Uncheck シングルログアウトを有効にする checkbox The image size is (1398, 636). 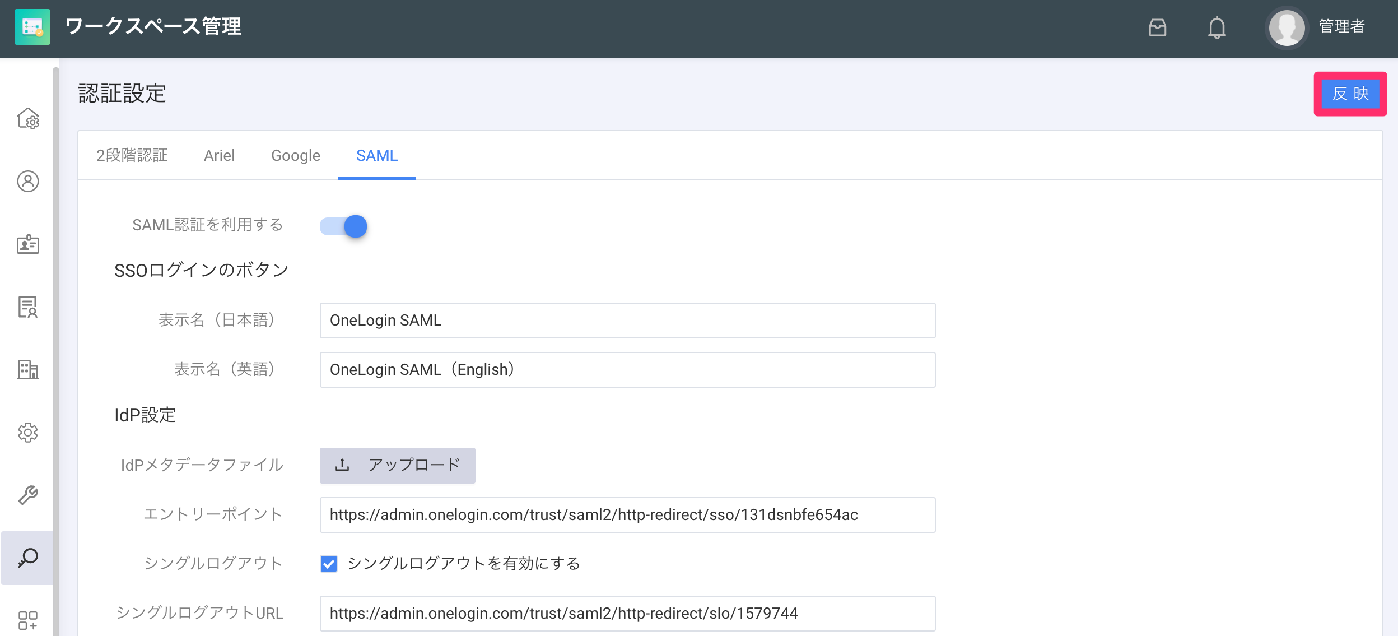[329, 563]
